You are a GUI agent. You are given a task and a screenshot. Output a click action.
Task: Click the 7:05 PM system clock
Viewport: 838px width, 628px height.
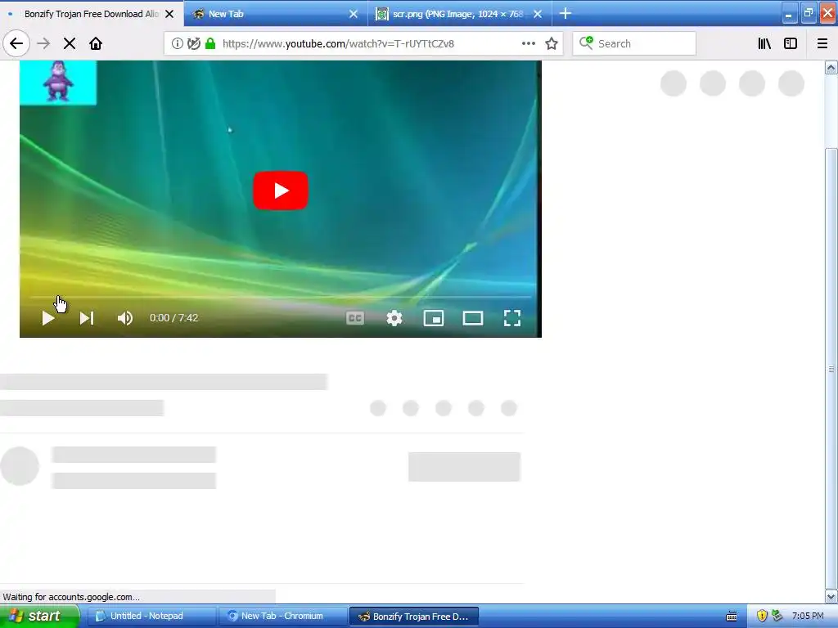click(x=808, y=617)
